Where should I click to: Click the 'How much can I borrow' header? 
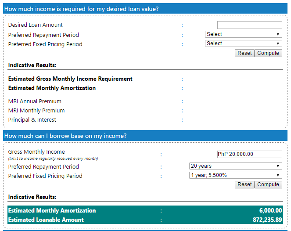coord(145,136)
